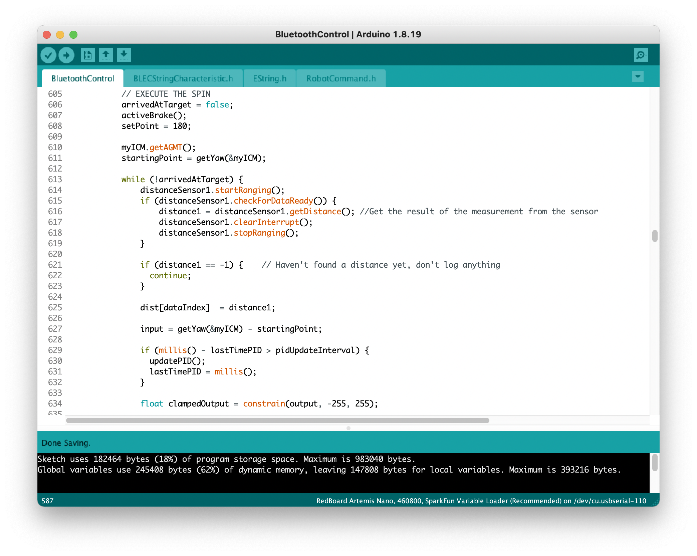Click 'input = getYaw(&myICM) - startingPoint;' line
The height and width of the screenshot is (556, 697).
click(x=231, y=329)
